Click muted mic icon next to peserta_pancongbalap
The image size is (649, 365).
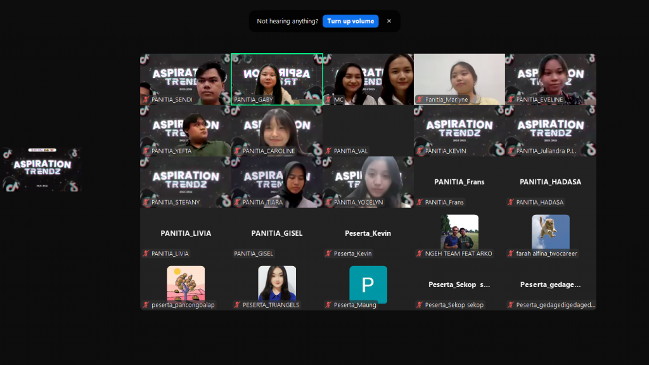point(146,305)
